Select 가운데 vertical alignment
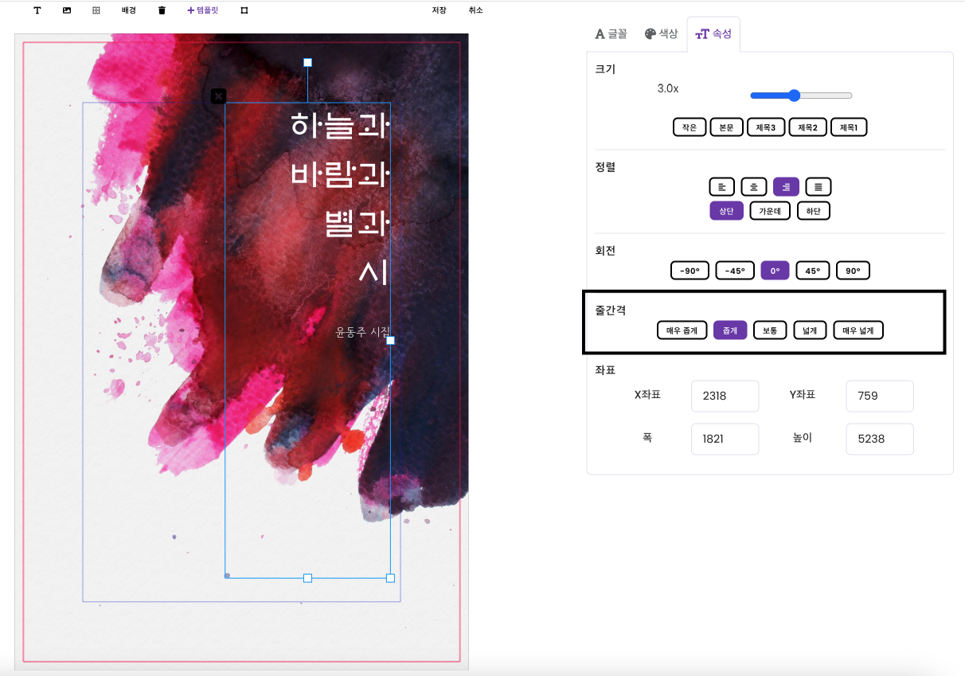This screenshot has width=965, height=676. pos(769,211)
